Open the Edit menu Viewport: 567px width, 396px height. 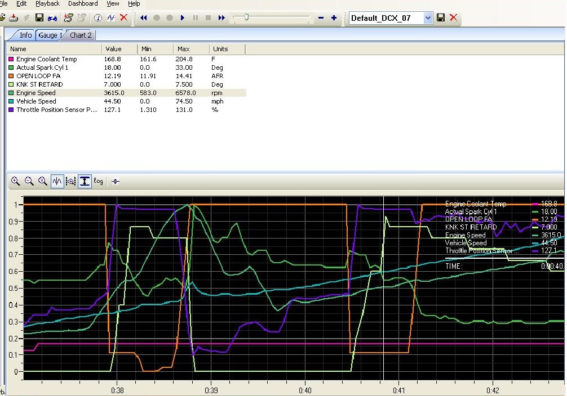pos(21,3)
